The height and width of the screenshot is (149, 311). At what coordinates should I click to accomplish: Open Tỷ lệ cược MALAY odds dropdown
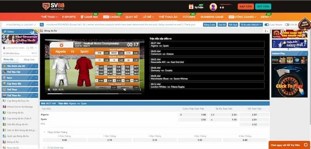(x=251, y=25)
